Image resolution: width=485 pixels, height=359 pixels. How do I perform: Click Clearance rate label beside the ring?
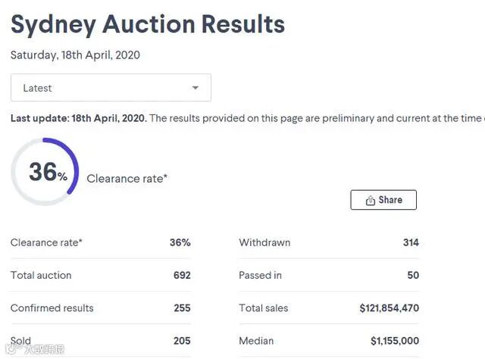[x=127, y=179]
